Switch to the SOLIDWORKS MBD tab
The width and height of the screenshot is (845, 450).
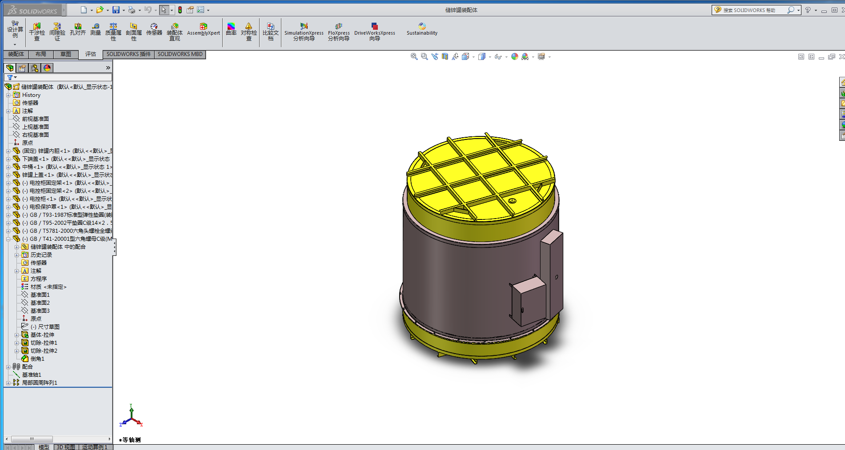pyautogui.click(x=180, y=54)
